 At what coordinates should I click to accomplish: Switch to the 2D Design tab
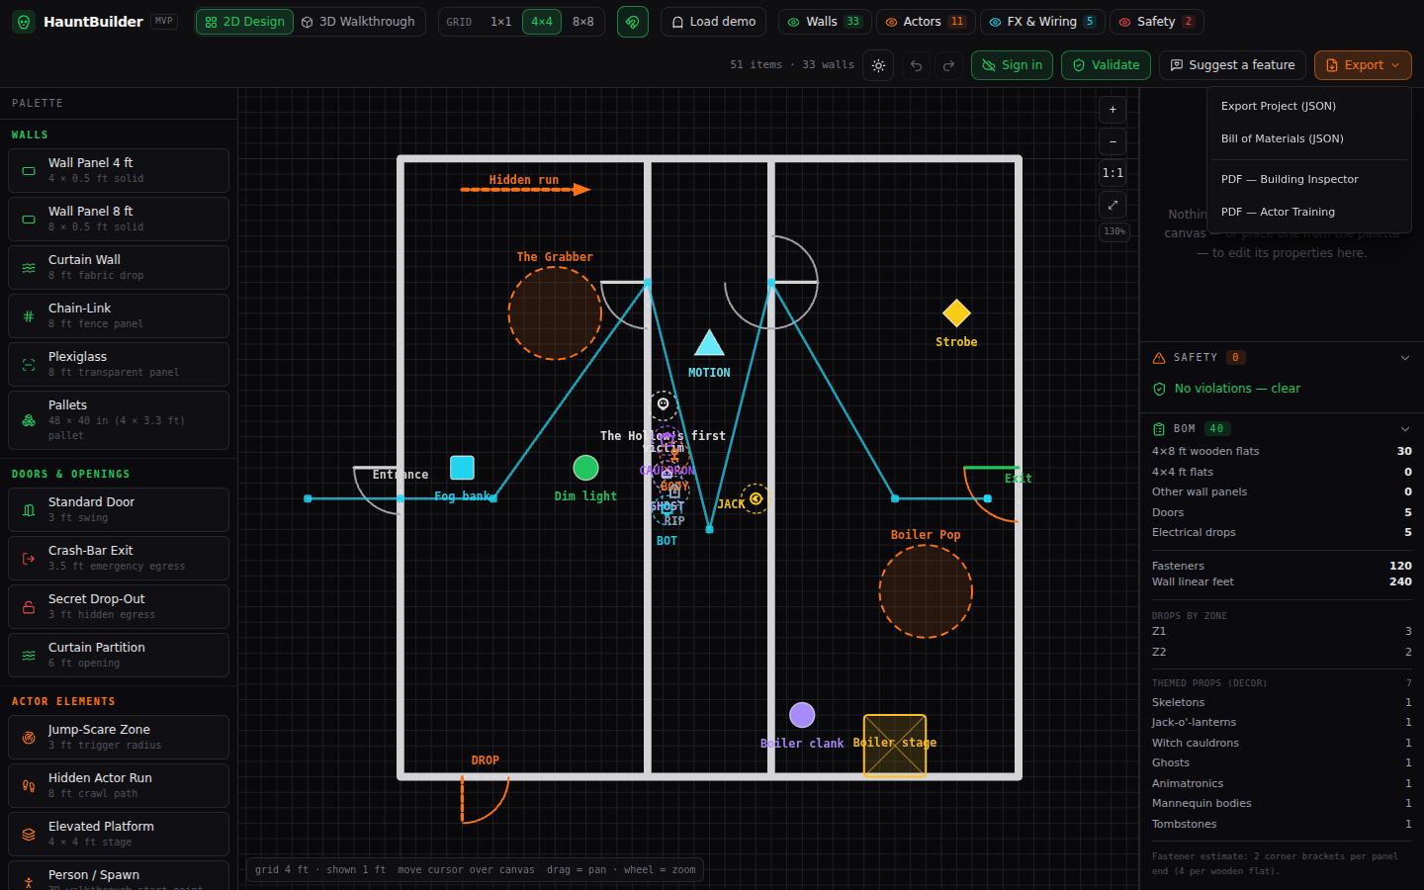pyautogui.click(x=244, y=22)
